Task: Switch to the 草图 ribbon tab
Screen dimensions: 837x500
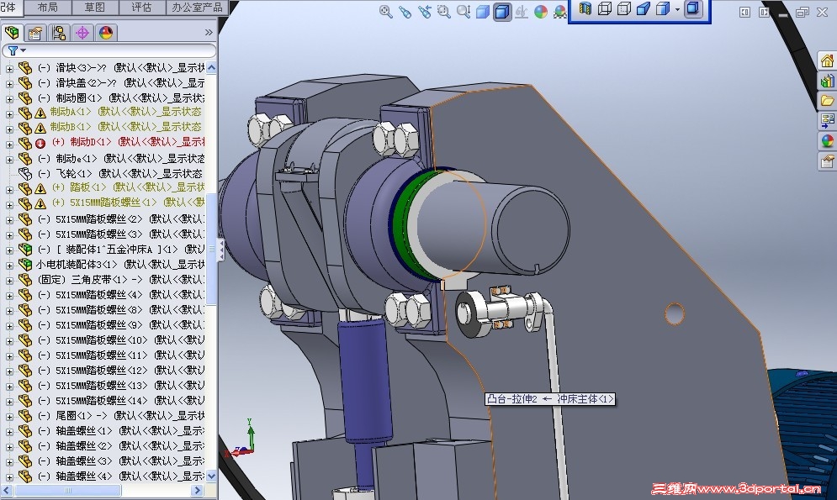Action: (95, 7)
